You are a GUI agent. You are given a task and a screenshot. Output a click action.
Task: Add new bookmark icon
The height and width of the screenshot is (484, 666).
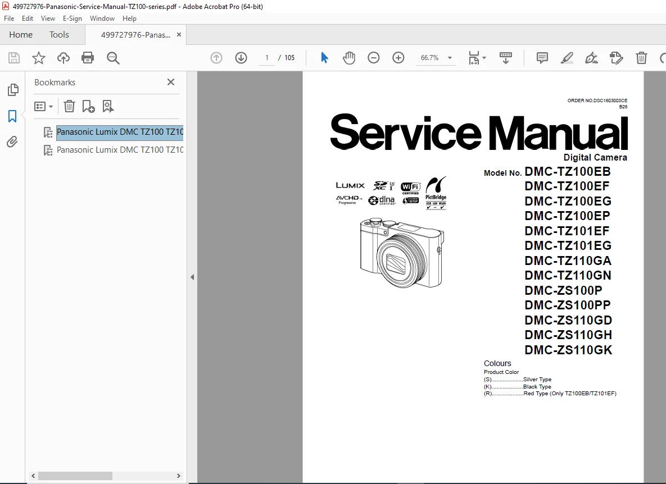tap(88, 106)
